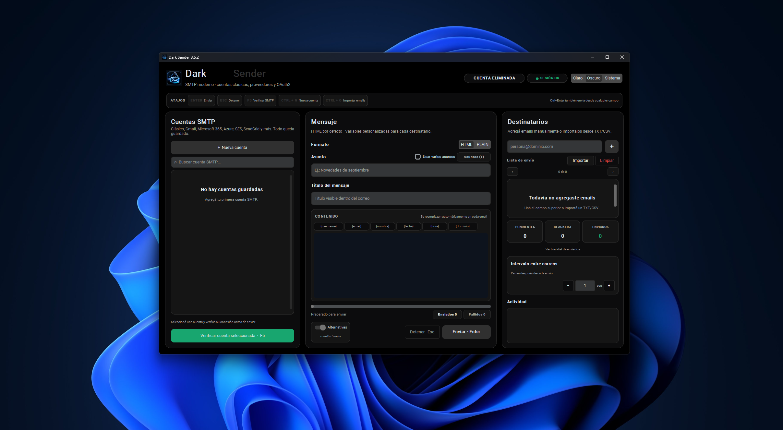The height and width of the screenshot is (430, 783).
Task: Click the recipient list scrollbar
Action: pyautogui.click(x=615, y=196)
